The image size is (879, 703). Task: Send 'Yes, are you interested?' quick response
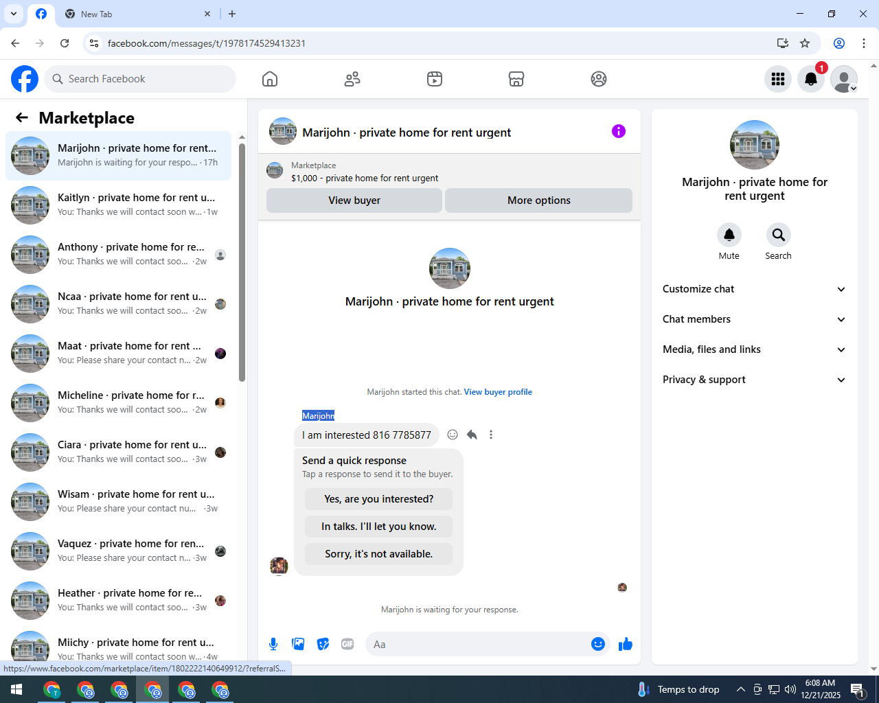(379, 499)
